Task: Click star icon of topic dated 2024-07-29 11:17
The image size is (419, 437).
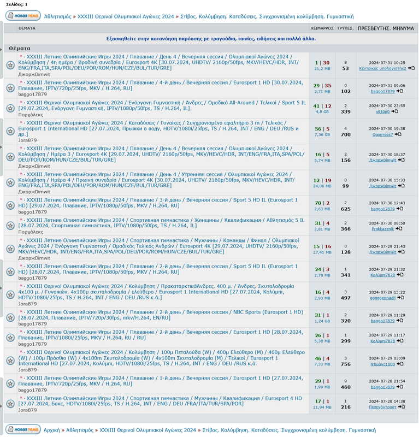Action: click(10, 338)
